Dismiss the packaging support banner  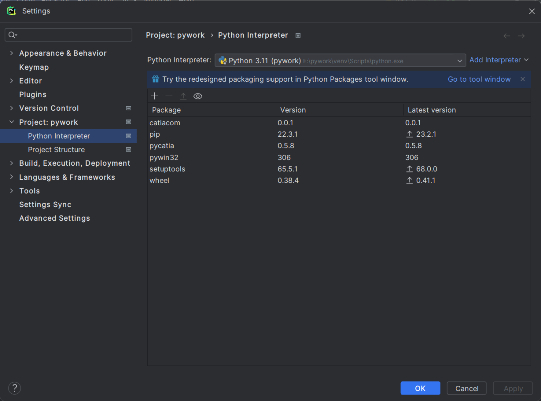pos(522,79)
